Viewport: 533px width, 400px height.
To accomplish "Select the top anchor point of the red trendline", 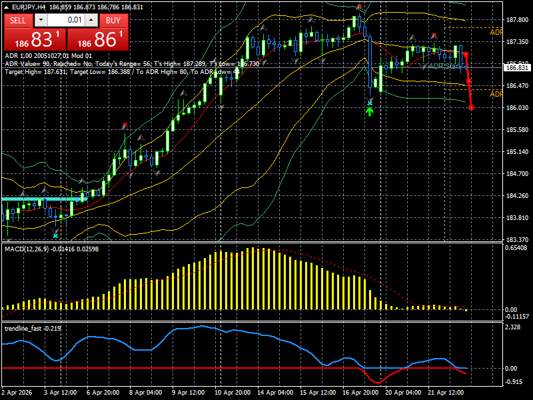I will (466, 55).
